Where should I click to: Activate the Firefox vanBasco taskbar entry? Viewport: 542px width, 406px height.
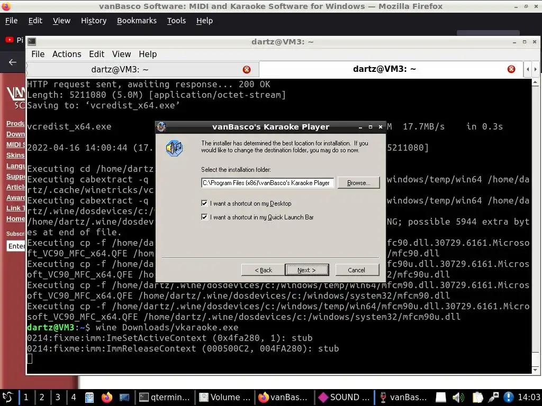click(x=284, y=398)
